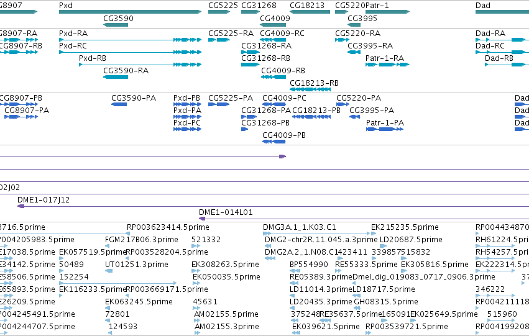Click the EK308263.5prime feature label
This screenshot has width=529, height=336.
[x=226, y=265]
